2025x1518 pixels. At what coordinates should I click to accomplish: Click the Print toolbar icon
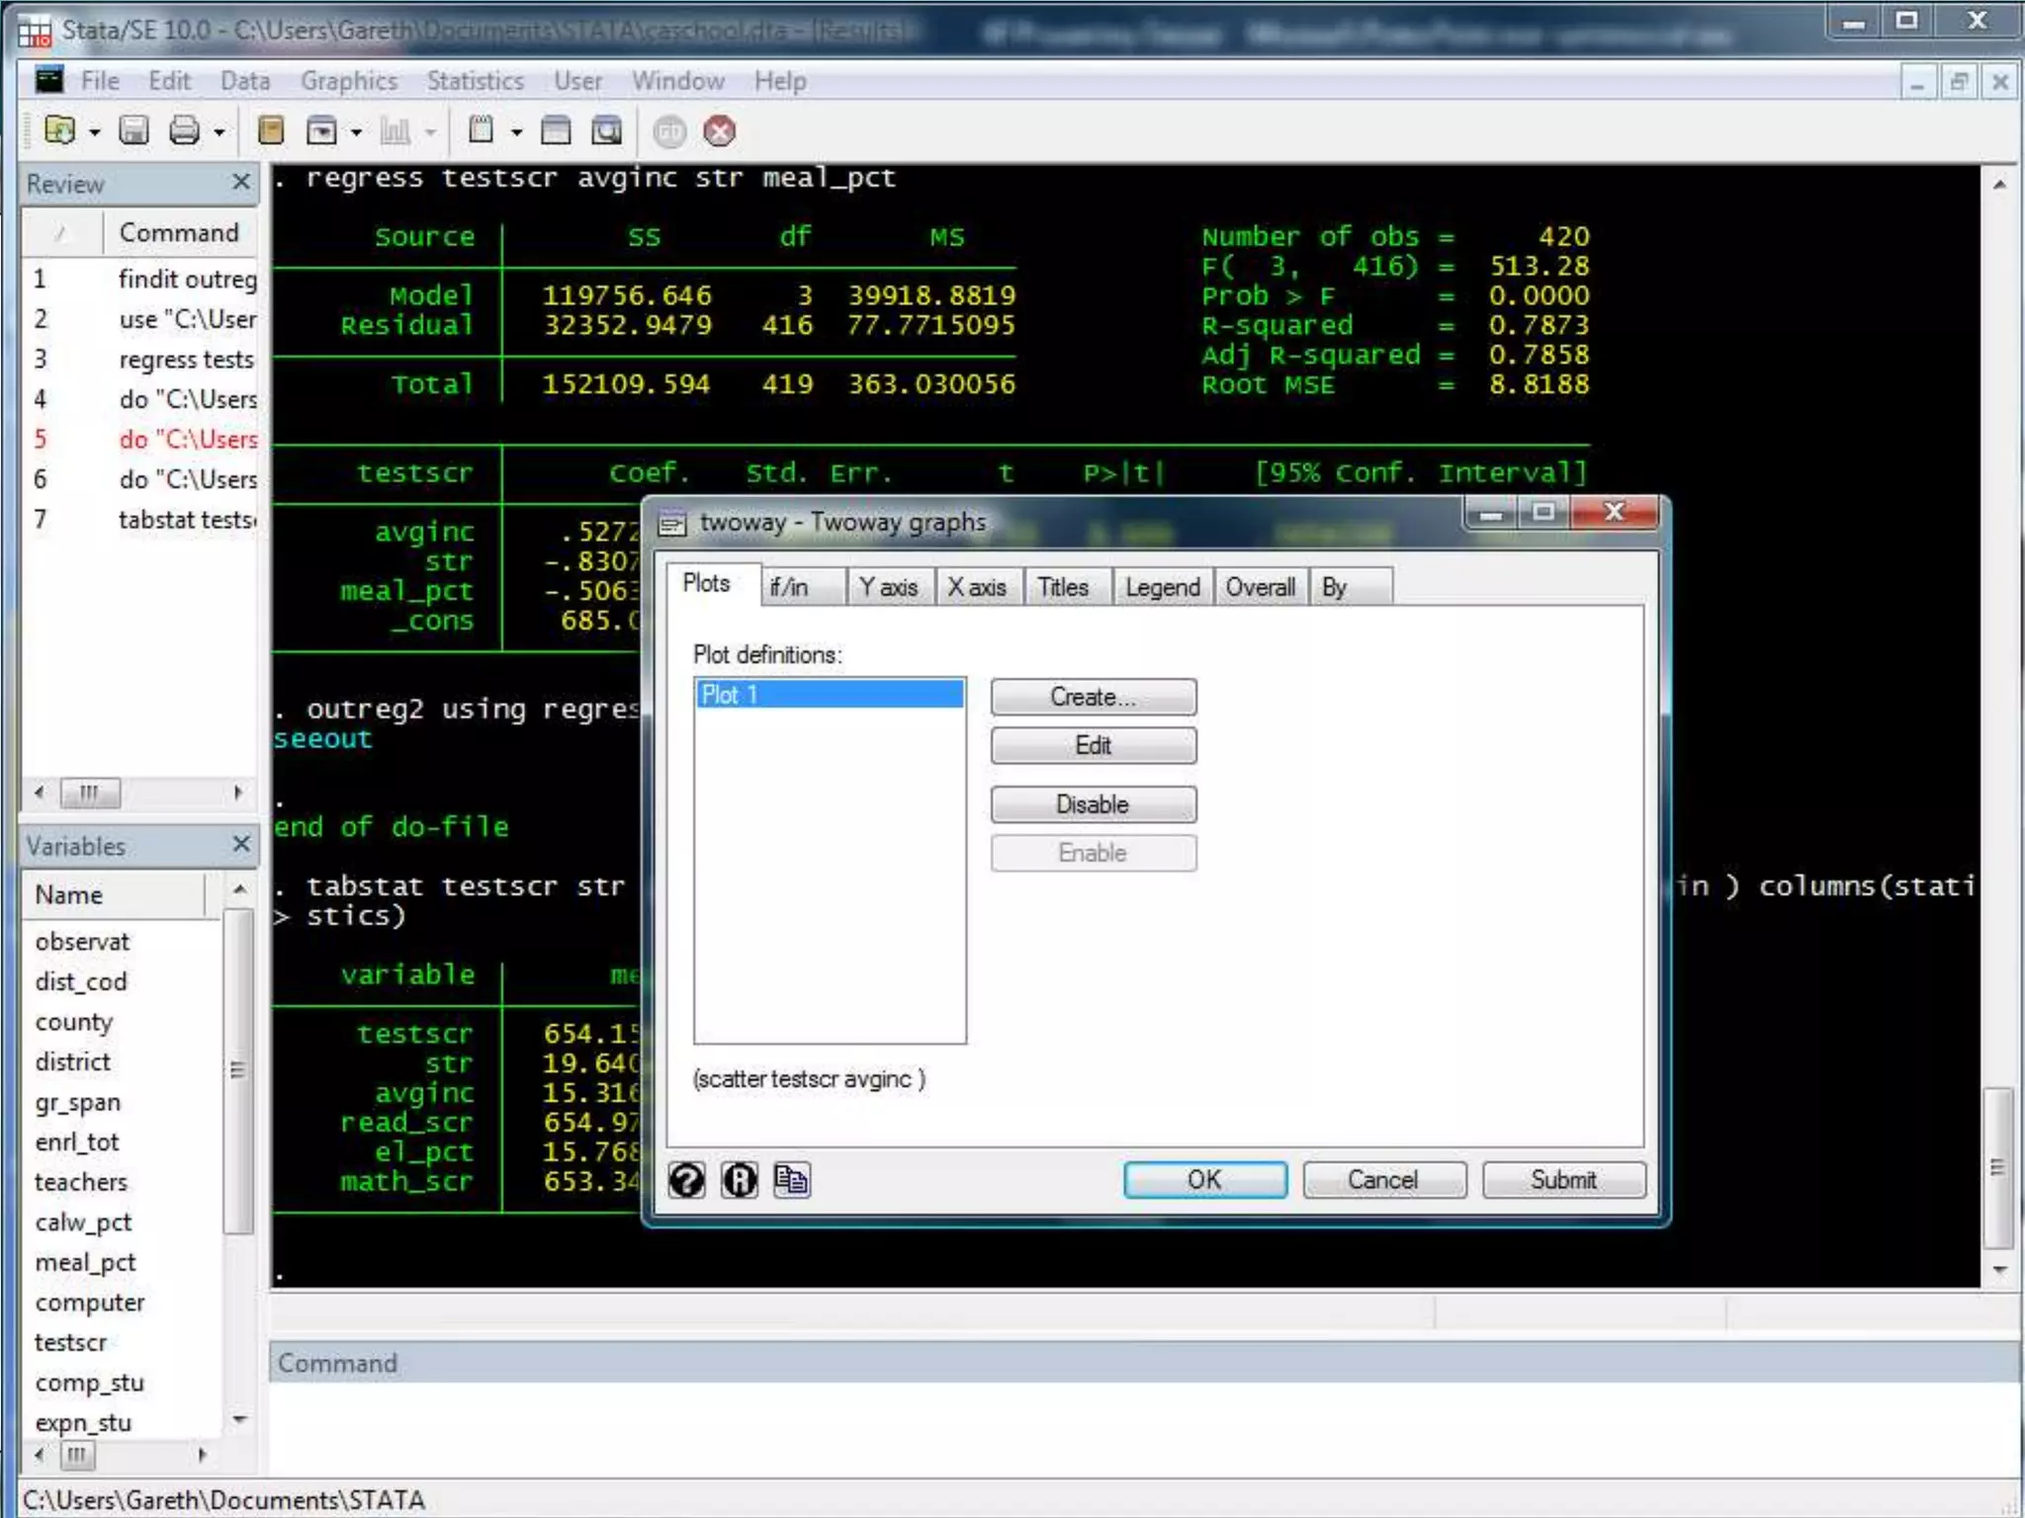[185, 130]
